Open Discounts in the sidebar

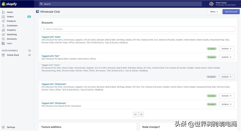(x=12, y=39)
